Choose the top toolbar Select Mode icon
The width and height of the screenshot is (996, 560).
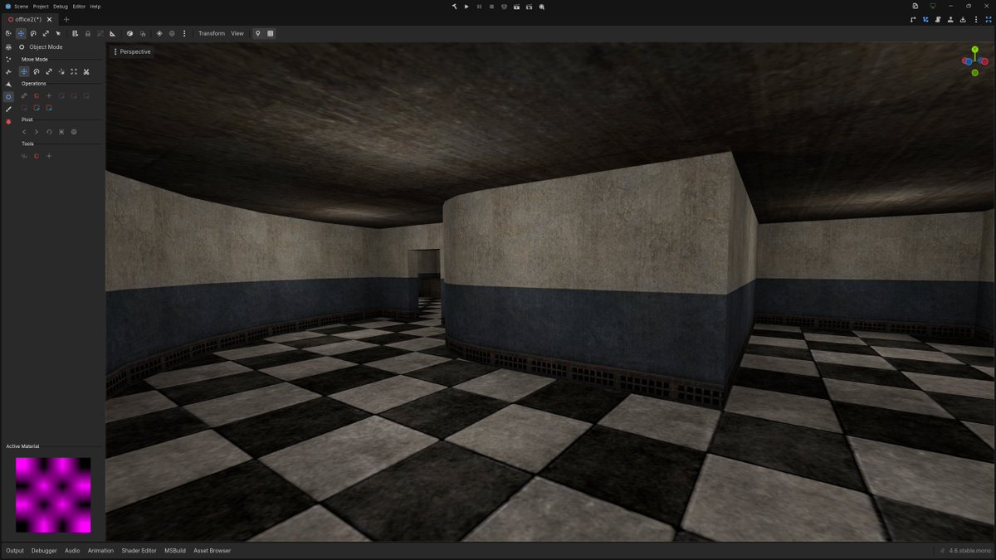8,33
